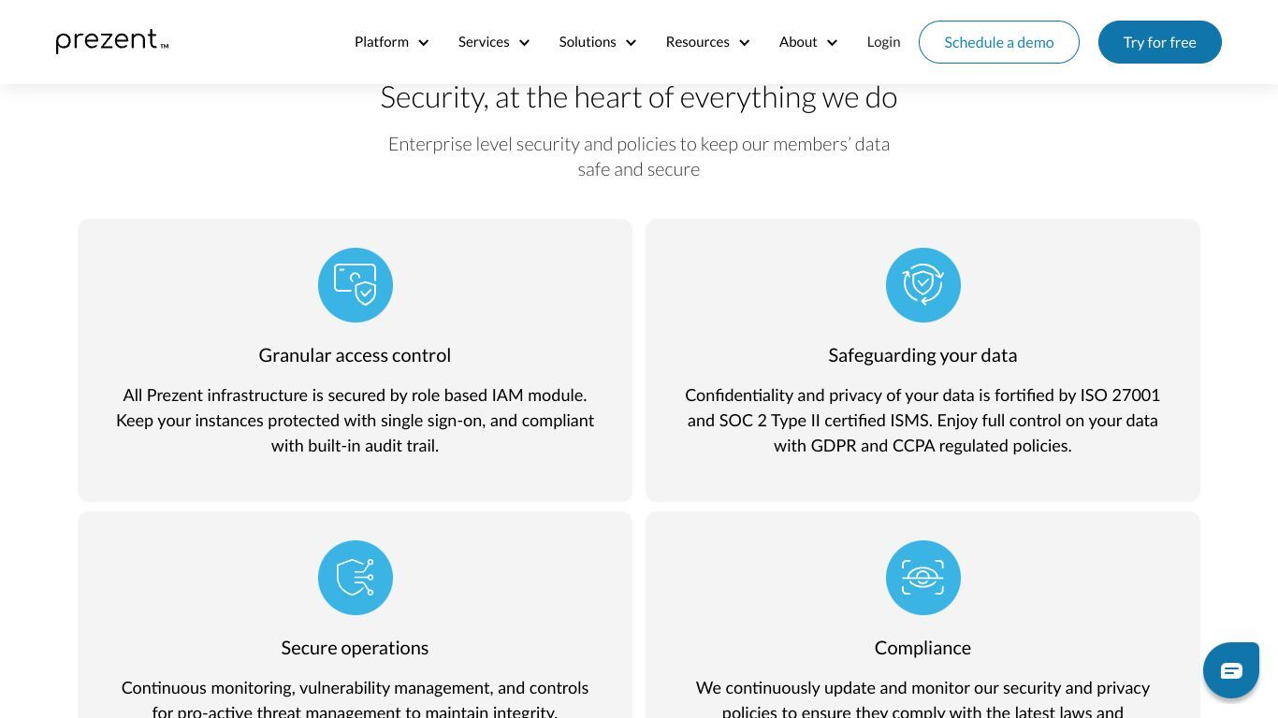Expand the Platform dropdown chevron

tap(423, 42)
